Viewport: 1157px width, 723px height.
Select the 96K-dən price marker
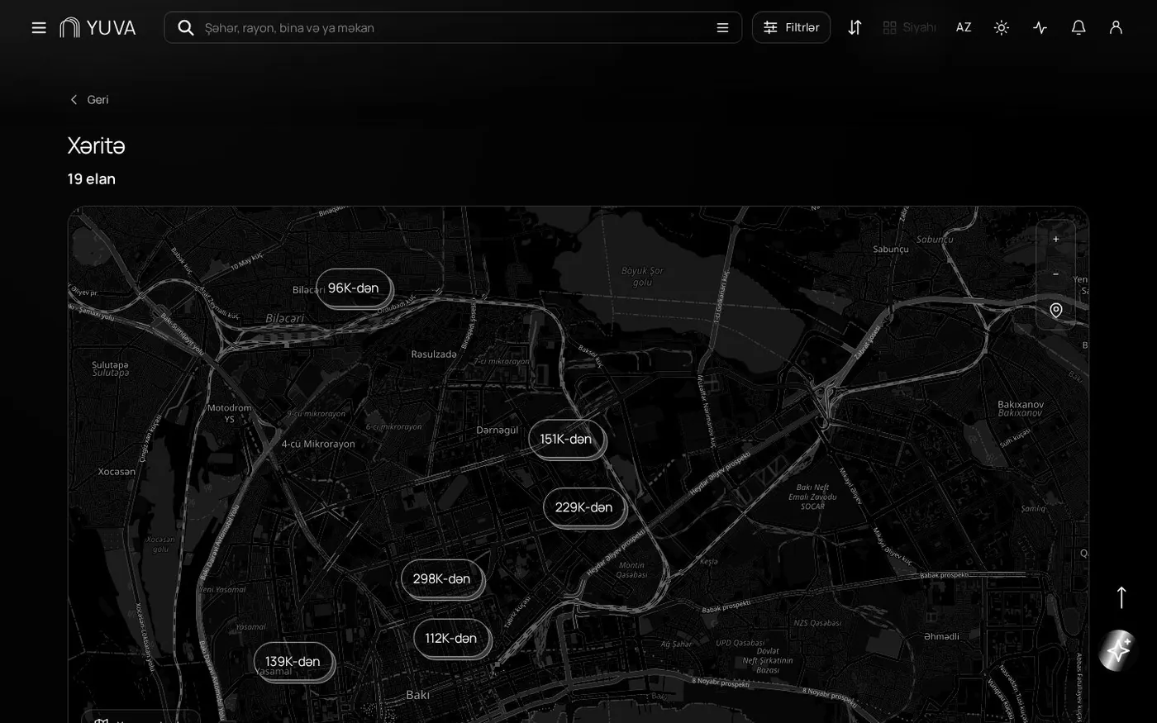(354, 288)
